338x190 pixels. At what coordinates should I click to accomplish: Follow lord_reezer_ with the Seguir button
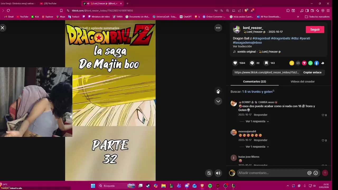pyautogui.click(x=315, y=30)
